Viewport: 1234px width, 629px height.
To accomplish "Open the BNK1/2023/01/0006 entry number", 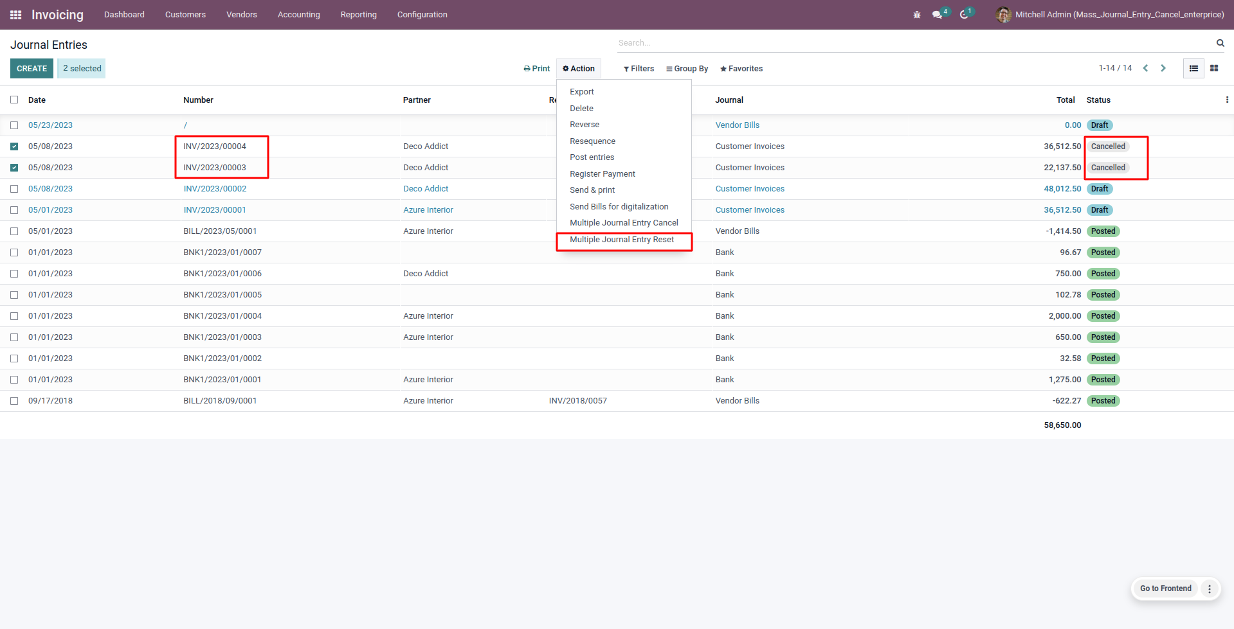I will [x=222, y=274].
